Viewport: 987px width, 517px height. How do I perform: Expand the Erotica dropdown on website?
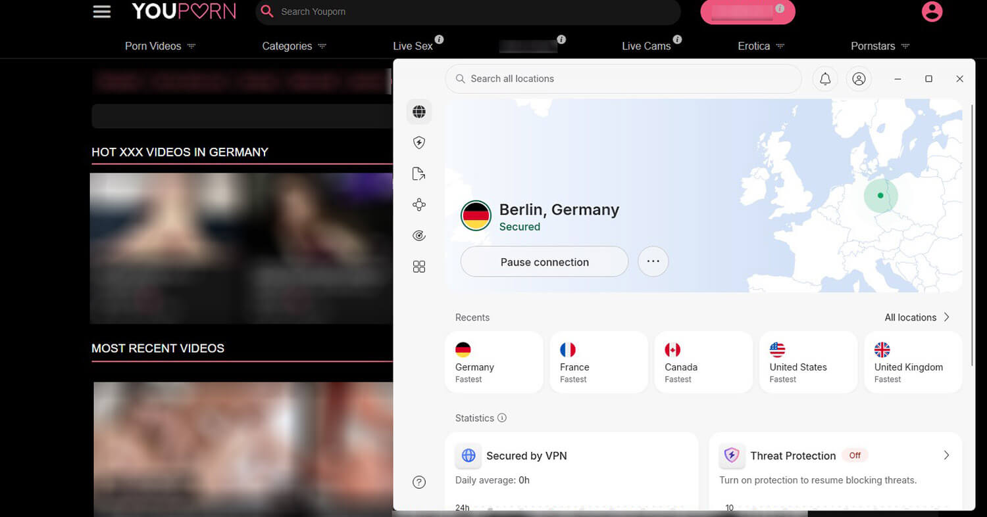780,46
